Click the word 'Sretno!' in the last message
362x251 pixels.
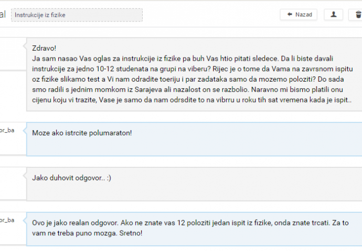(141, 232)
